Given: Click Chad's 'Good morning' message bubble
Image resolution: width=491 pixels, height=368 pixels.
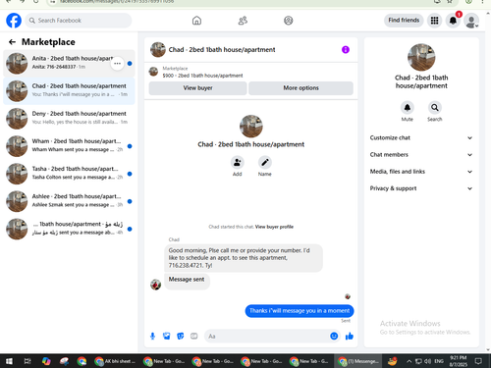Looking at the screenshot, I should (x=244, y=258).
